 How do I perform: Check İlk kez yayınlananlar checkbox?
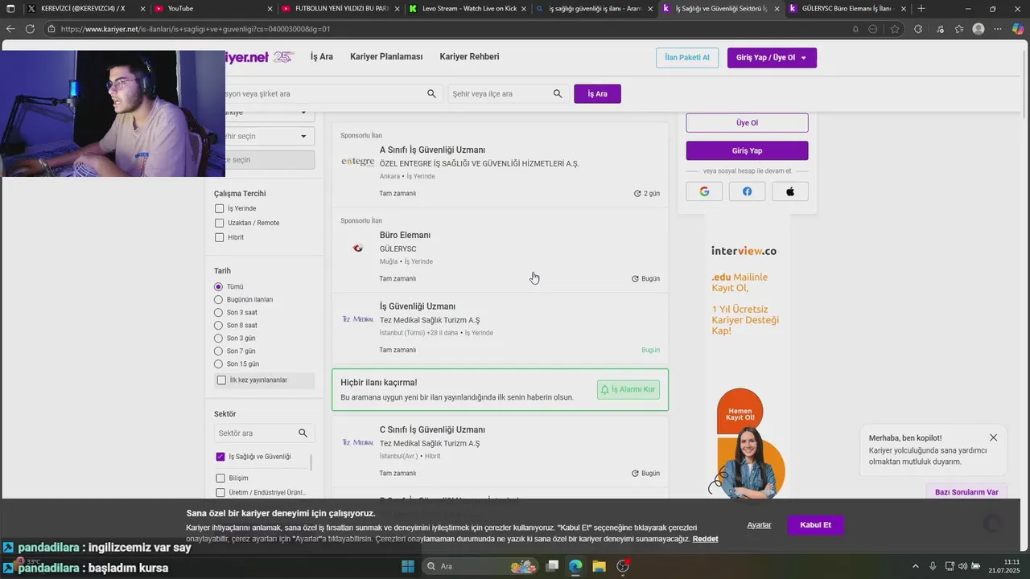(222, 380)
